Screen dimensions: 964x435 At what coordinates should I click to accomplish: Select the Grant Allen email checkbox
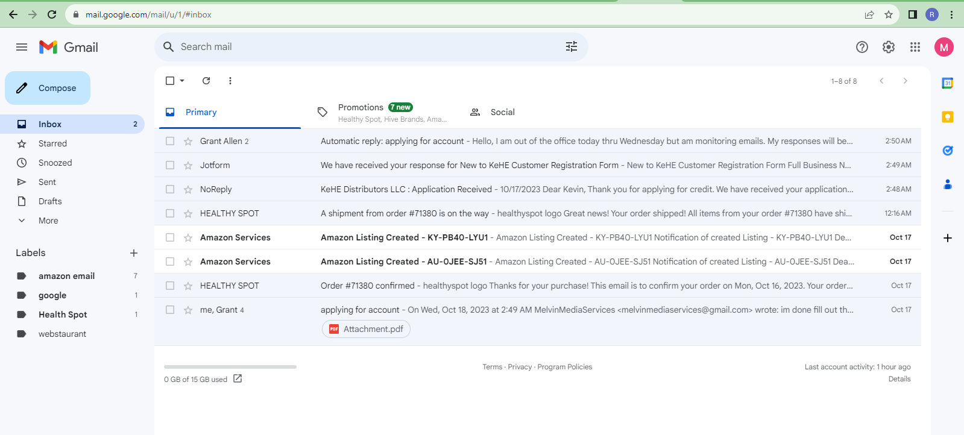click(x=170, y=141)
